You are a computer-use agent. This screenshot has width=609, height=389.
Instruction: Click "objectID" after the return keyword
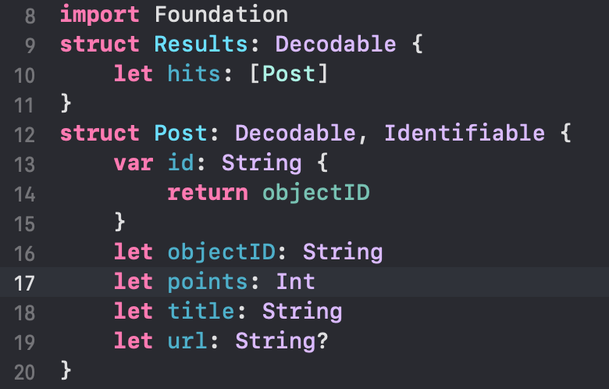(315, 192)
